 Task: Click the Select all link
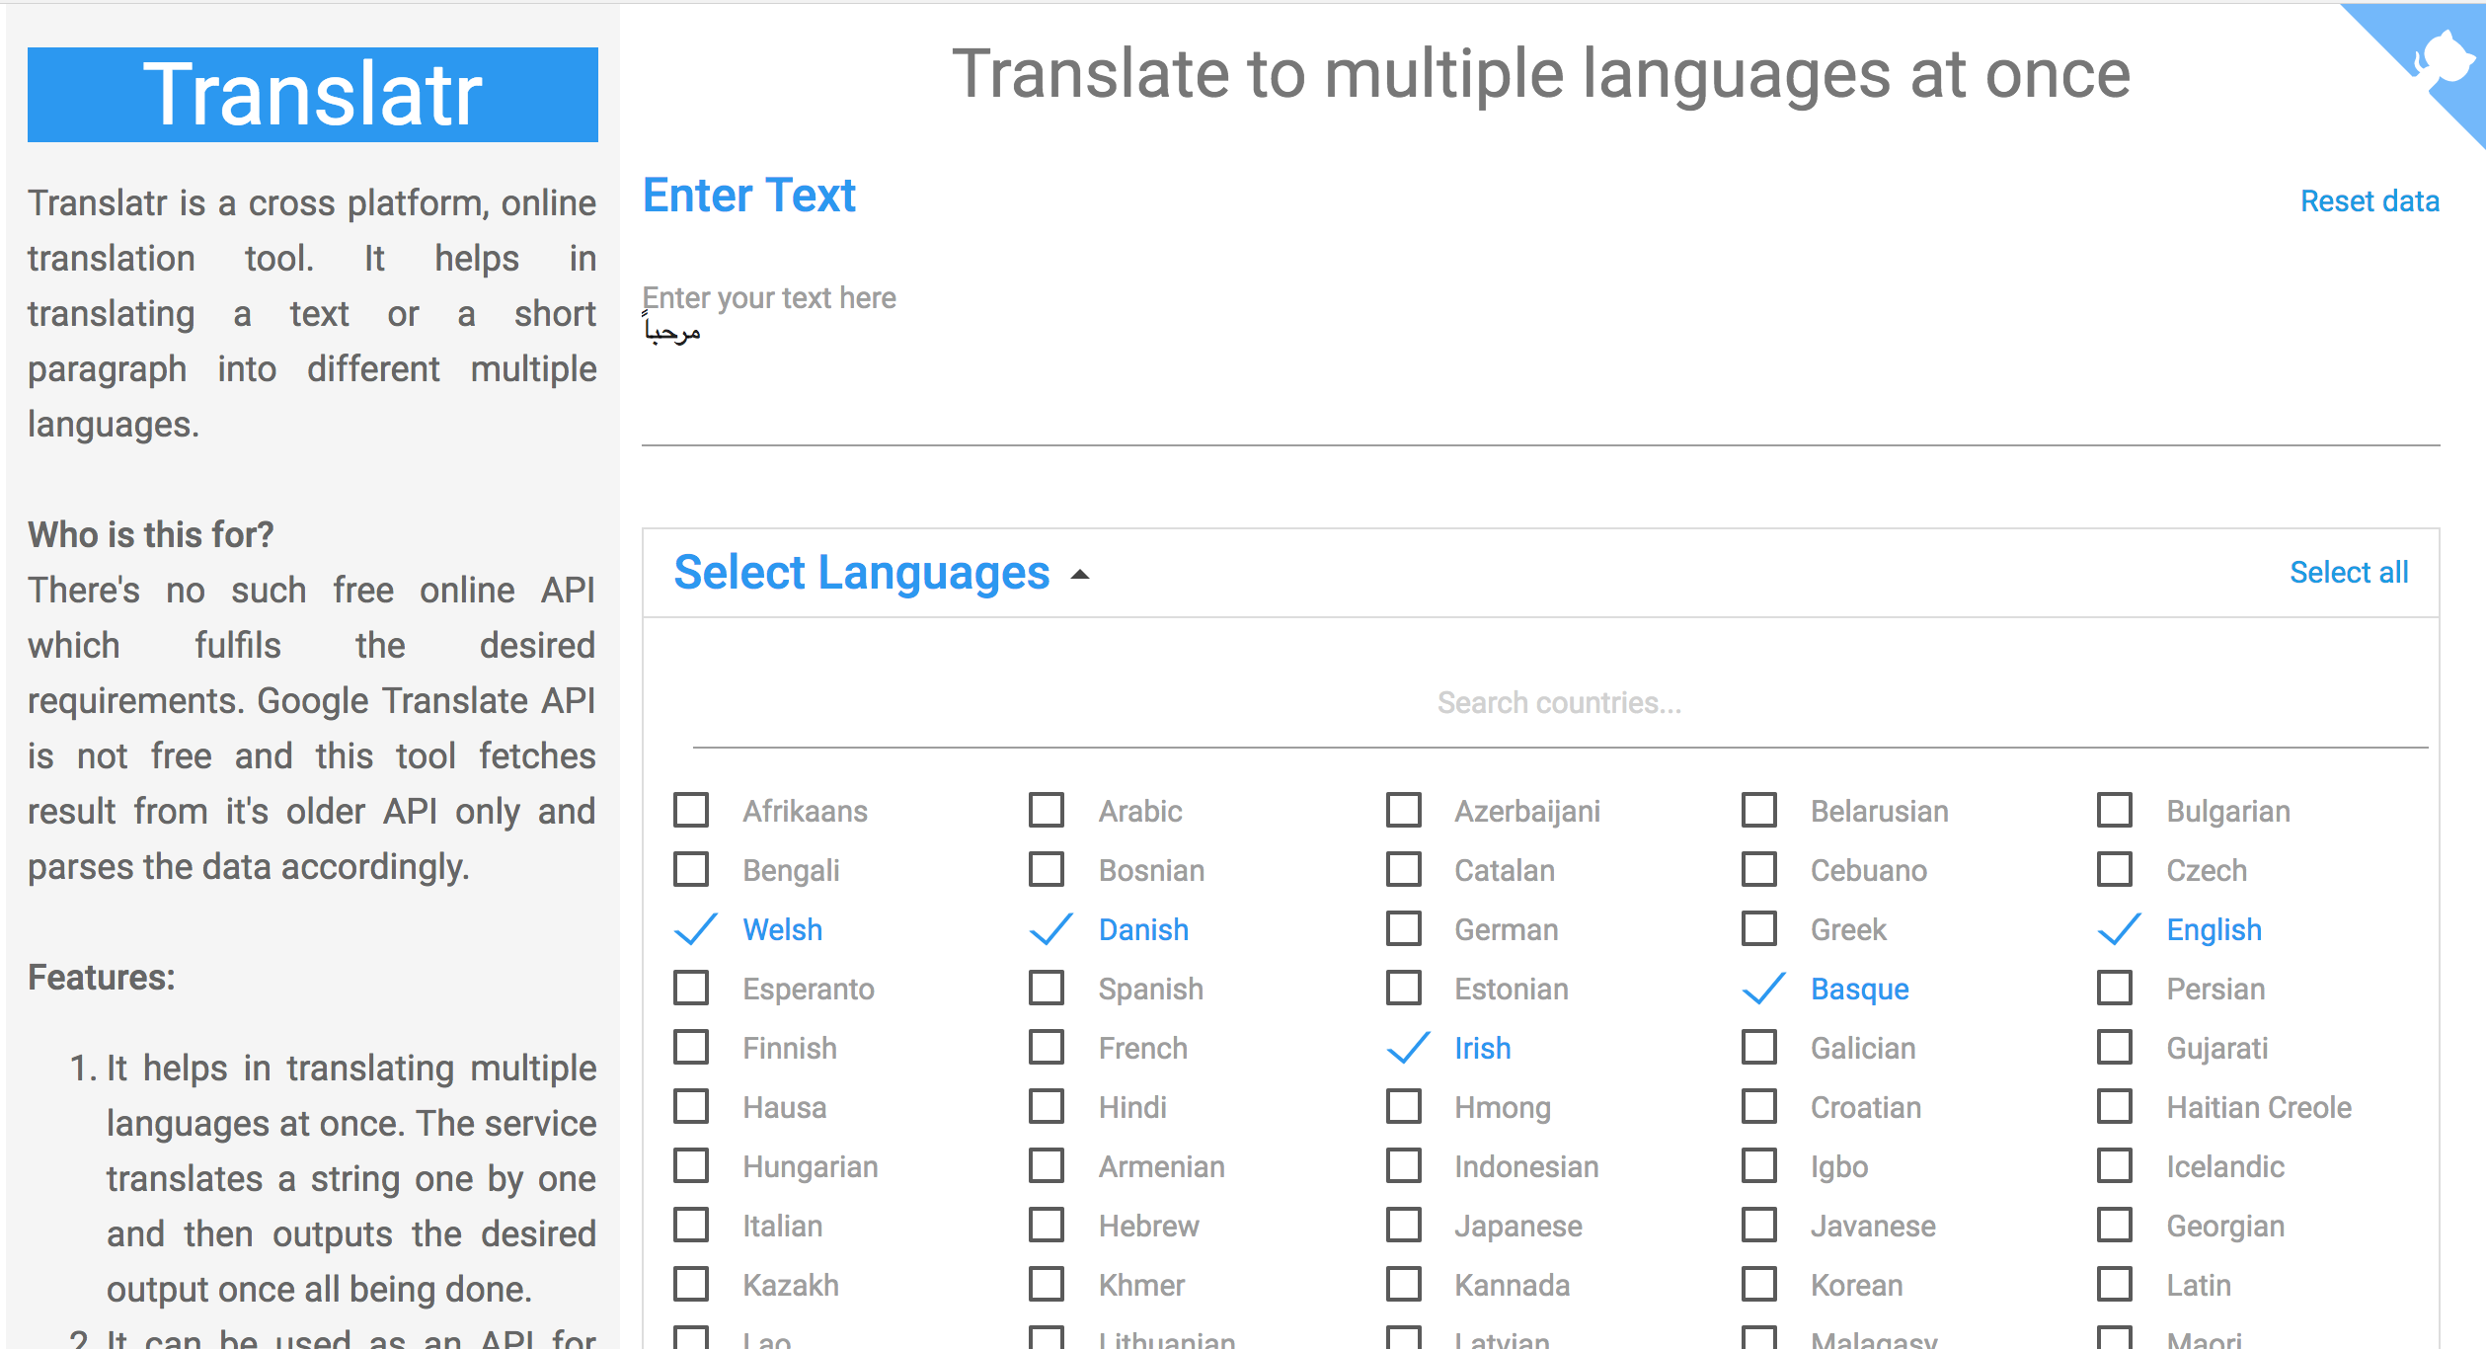pos(2348,573)
